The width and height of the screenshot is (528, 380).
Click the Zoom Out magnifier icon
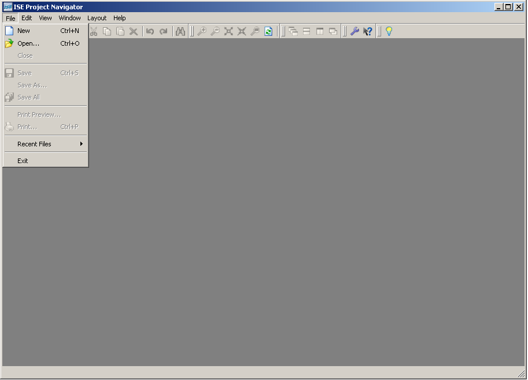click(x=215, y=31)
